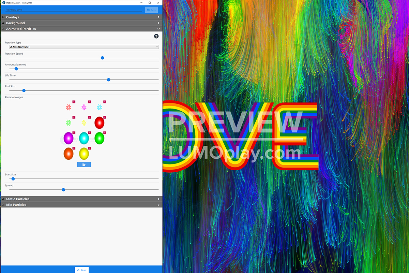This screenshot has width=409, height=273.
Task: Remove the cyan pinwheel particle image
Action: point(105,102)
